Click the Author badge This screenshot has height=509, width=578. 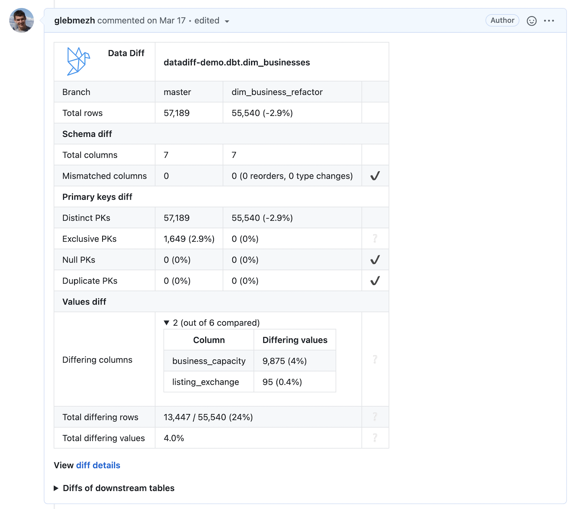click(502, 21)
